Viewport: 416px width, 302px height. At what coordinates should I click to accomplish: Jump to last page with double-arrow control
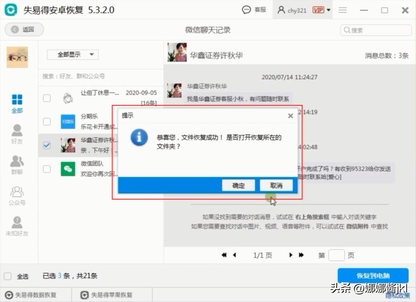coord(302,255)
